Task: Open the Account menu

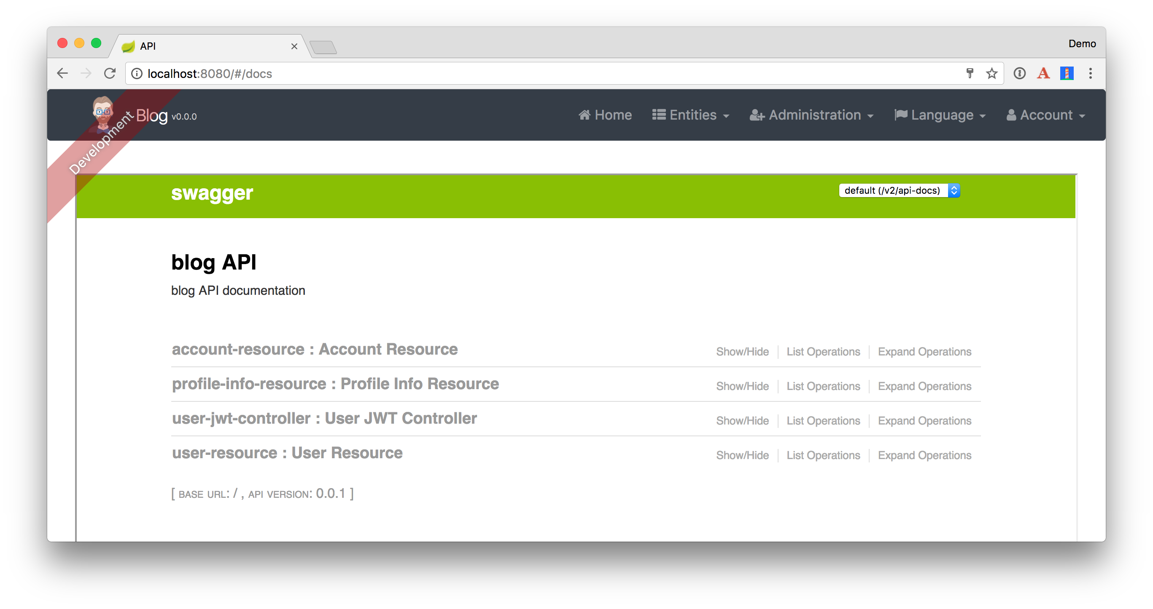Action: coord(1045,115)
